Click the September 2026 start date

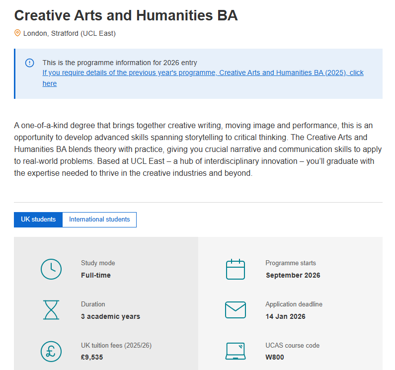pos(293,275)
